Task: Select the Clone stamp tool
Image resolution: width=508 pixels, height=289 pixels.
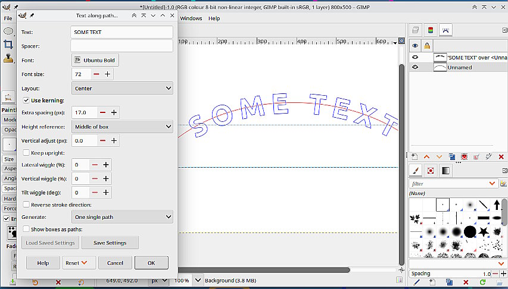Action: [x=8, y=58]
